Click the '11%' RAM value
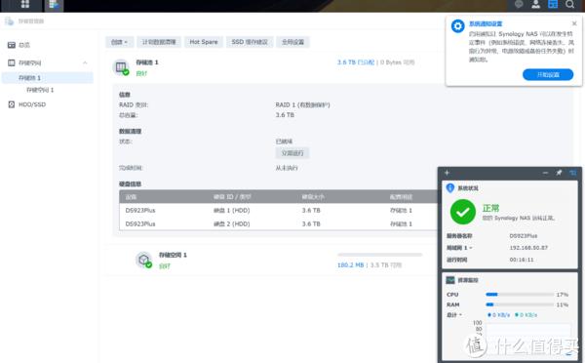This screenshot has width=585, height=363. pyautogui.click(x=563, y=304)
